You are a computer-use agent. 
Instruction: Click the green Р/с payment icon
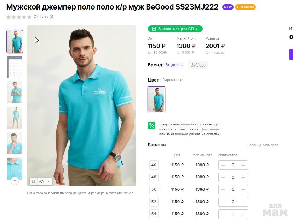151,125
